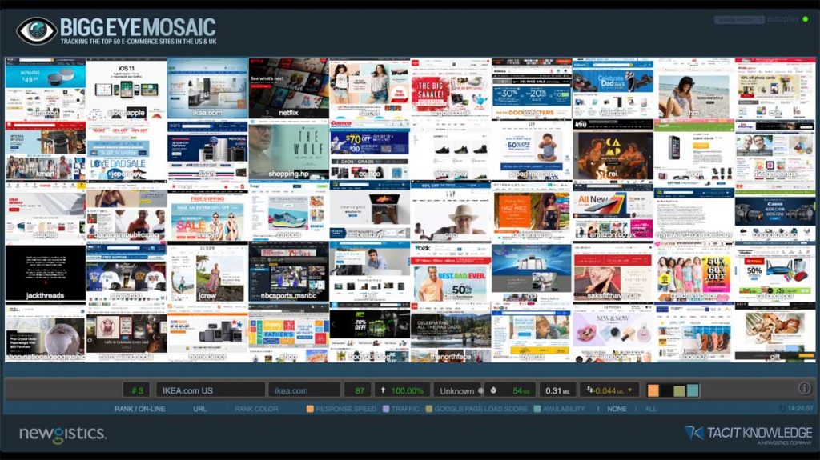Open the macys thumbnail
Screen dimensions: 820x460
pyautogui.click(x=207, y=210)
